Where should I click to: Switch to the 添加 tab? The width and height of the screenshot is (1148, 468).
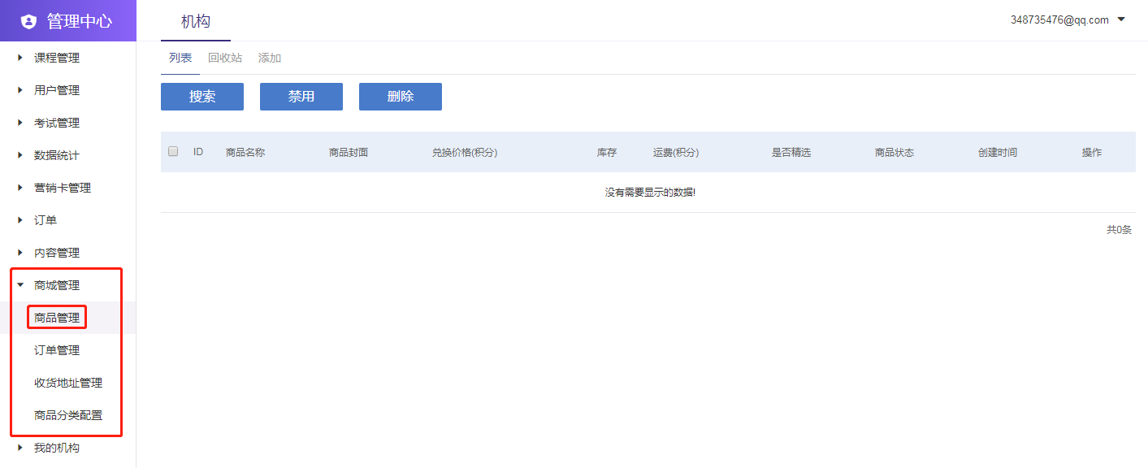click(x=270, y=58)
